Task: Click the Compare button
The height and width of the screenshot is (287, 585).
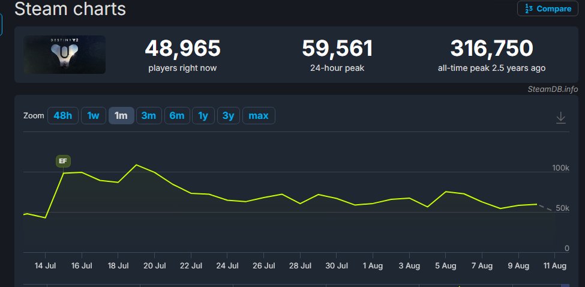Action: (548, 8)
